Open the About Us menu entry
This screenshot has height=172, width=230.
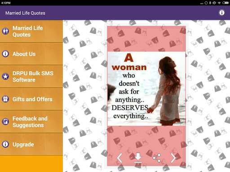pyautogui.click(x=31, y=54)
